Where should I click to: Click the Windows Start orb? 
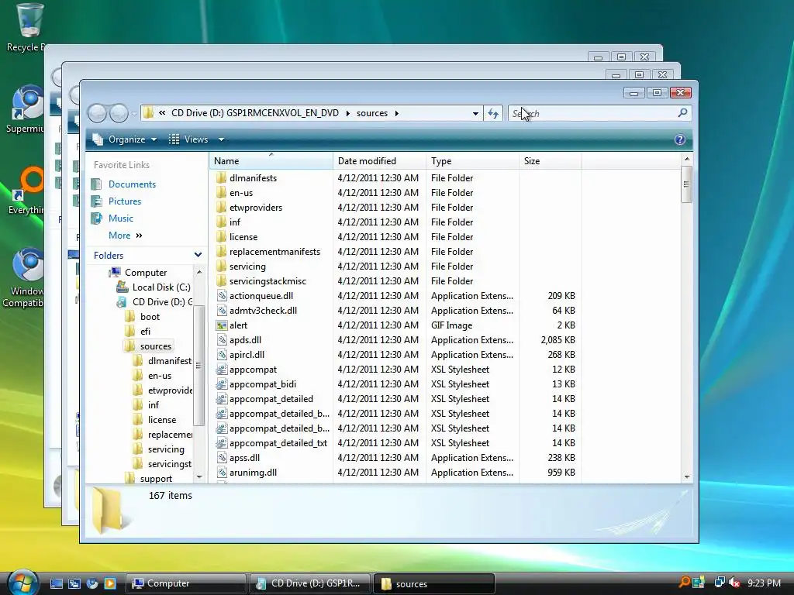coord(22,583)
